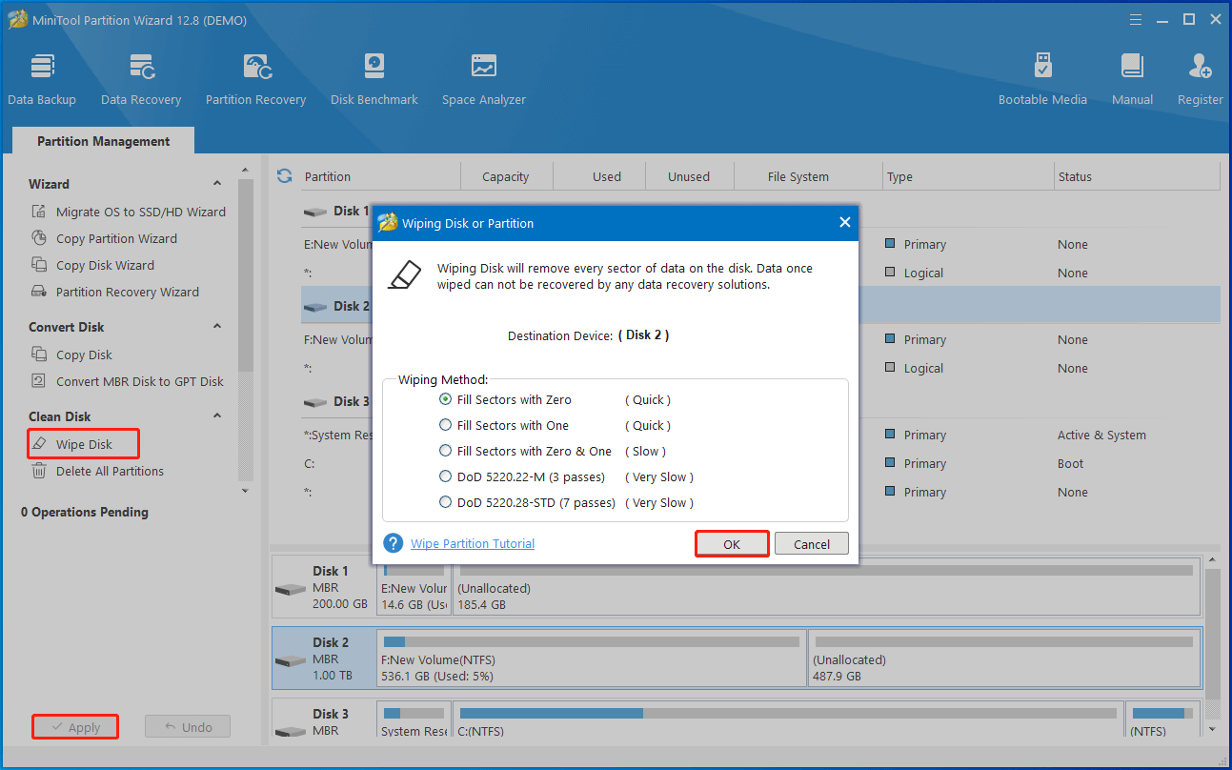
Task: Start Disk Benchmark tool
Action: 374,79
